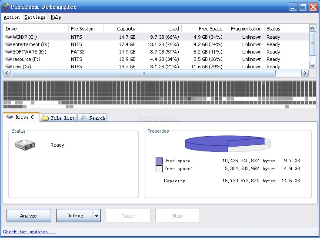Image resolution: width=320 pixels, height=238 pixels.
Task: Switch to the Drive C: tab
Action: pos(21,117)
